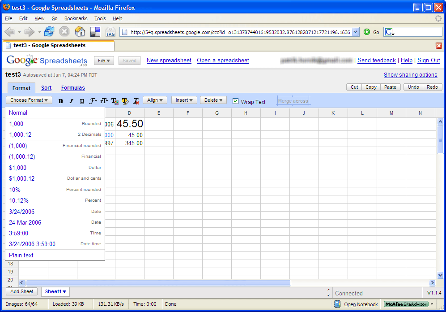This screenshot has width=446, height=312.
Task: Open the Firefox Tools menu
Action: point(100,18)
